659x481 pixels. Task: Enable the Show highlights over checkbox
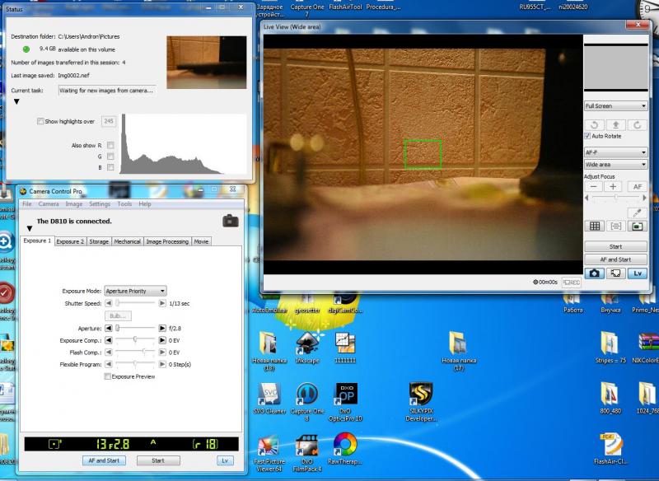tap(40, 121)
